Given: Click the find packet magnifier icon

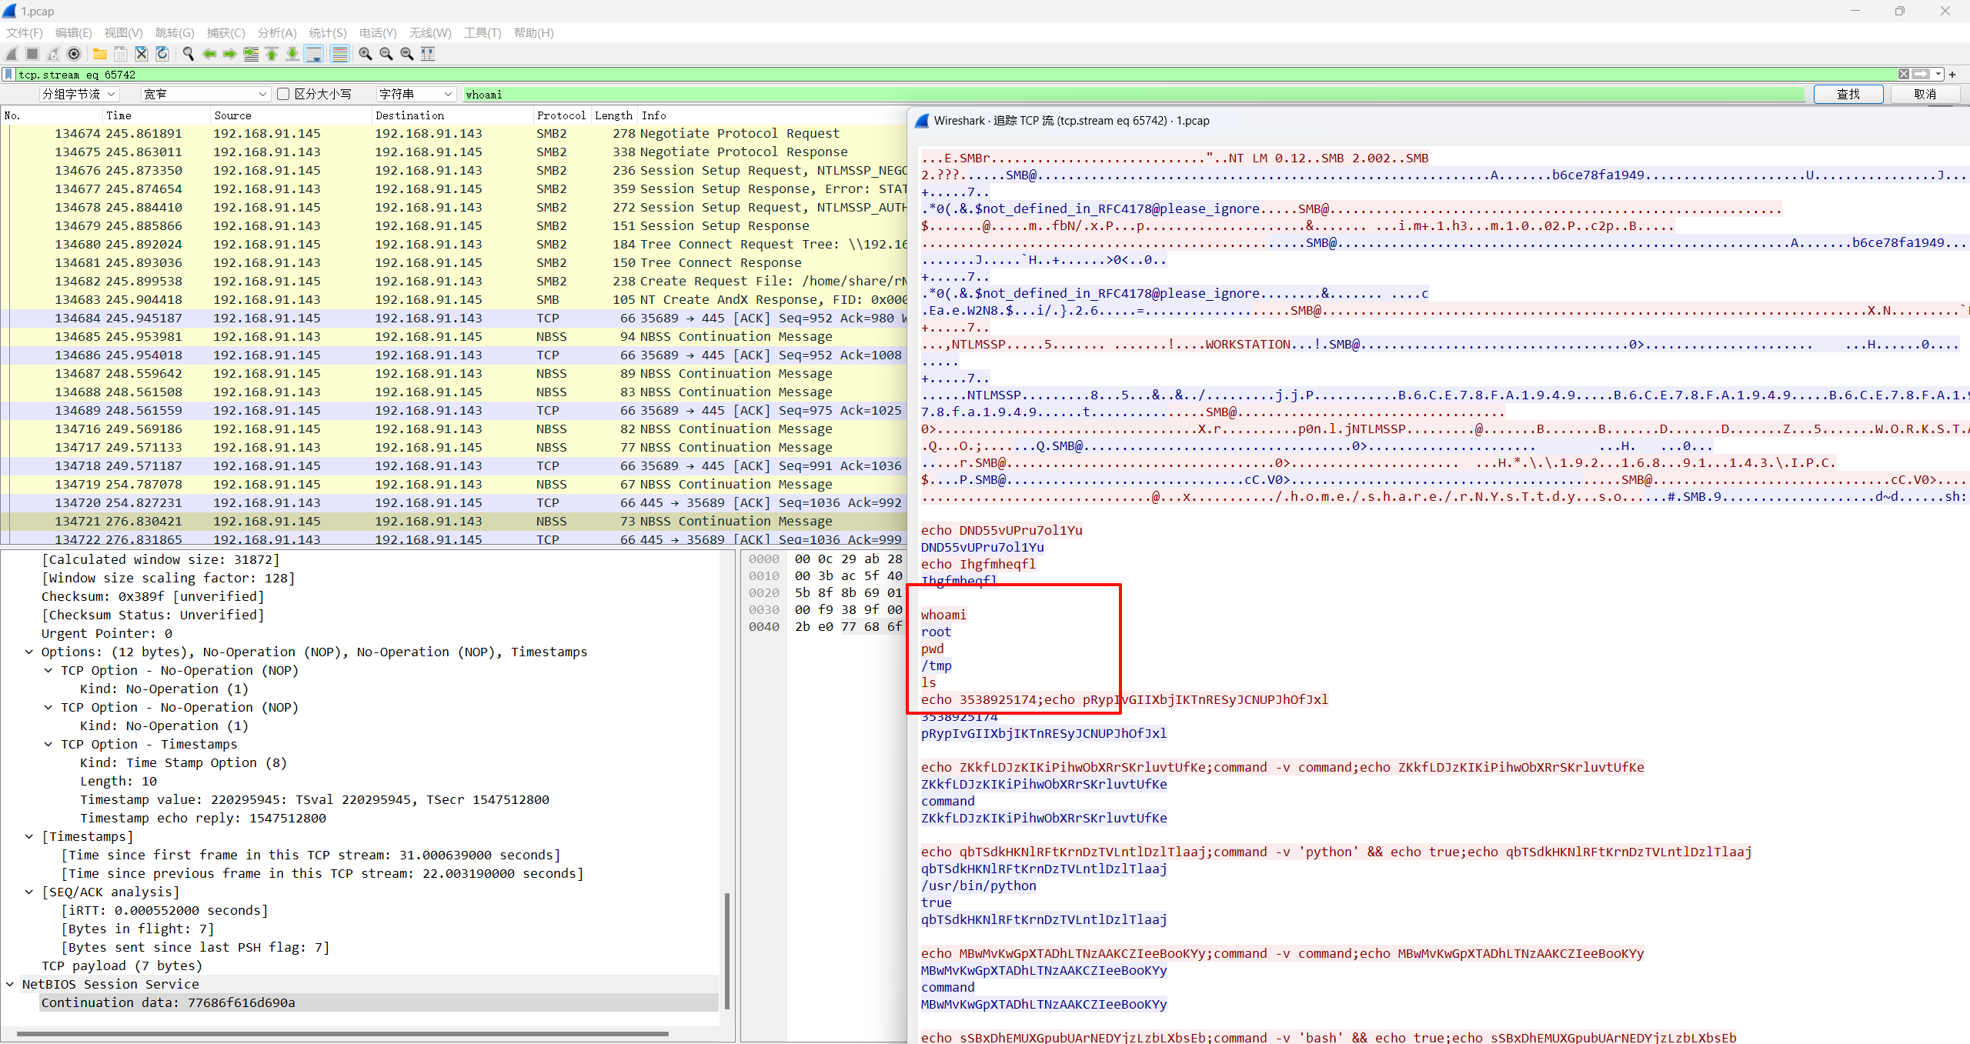Looking at the screenshot, I should tap(188, 54).
